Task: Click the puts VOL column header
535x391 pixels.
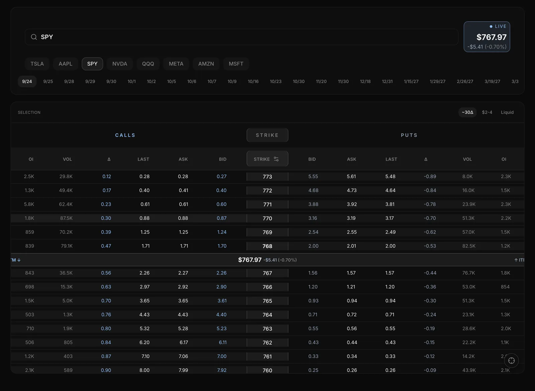Action: (x=467, y=159)
